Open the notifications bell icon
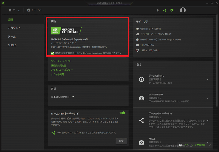219x152 pixels. coord(158,10)
